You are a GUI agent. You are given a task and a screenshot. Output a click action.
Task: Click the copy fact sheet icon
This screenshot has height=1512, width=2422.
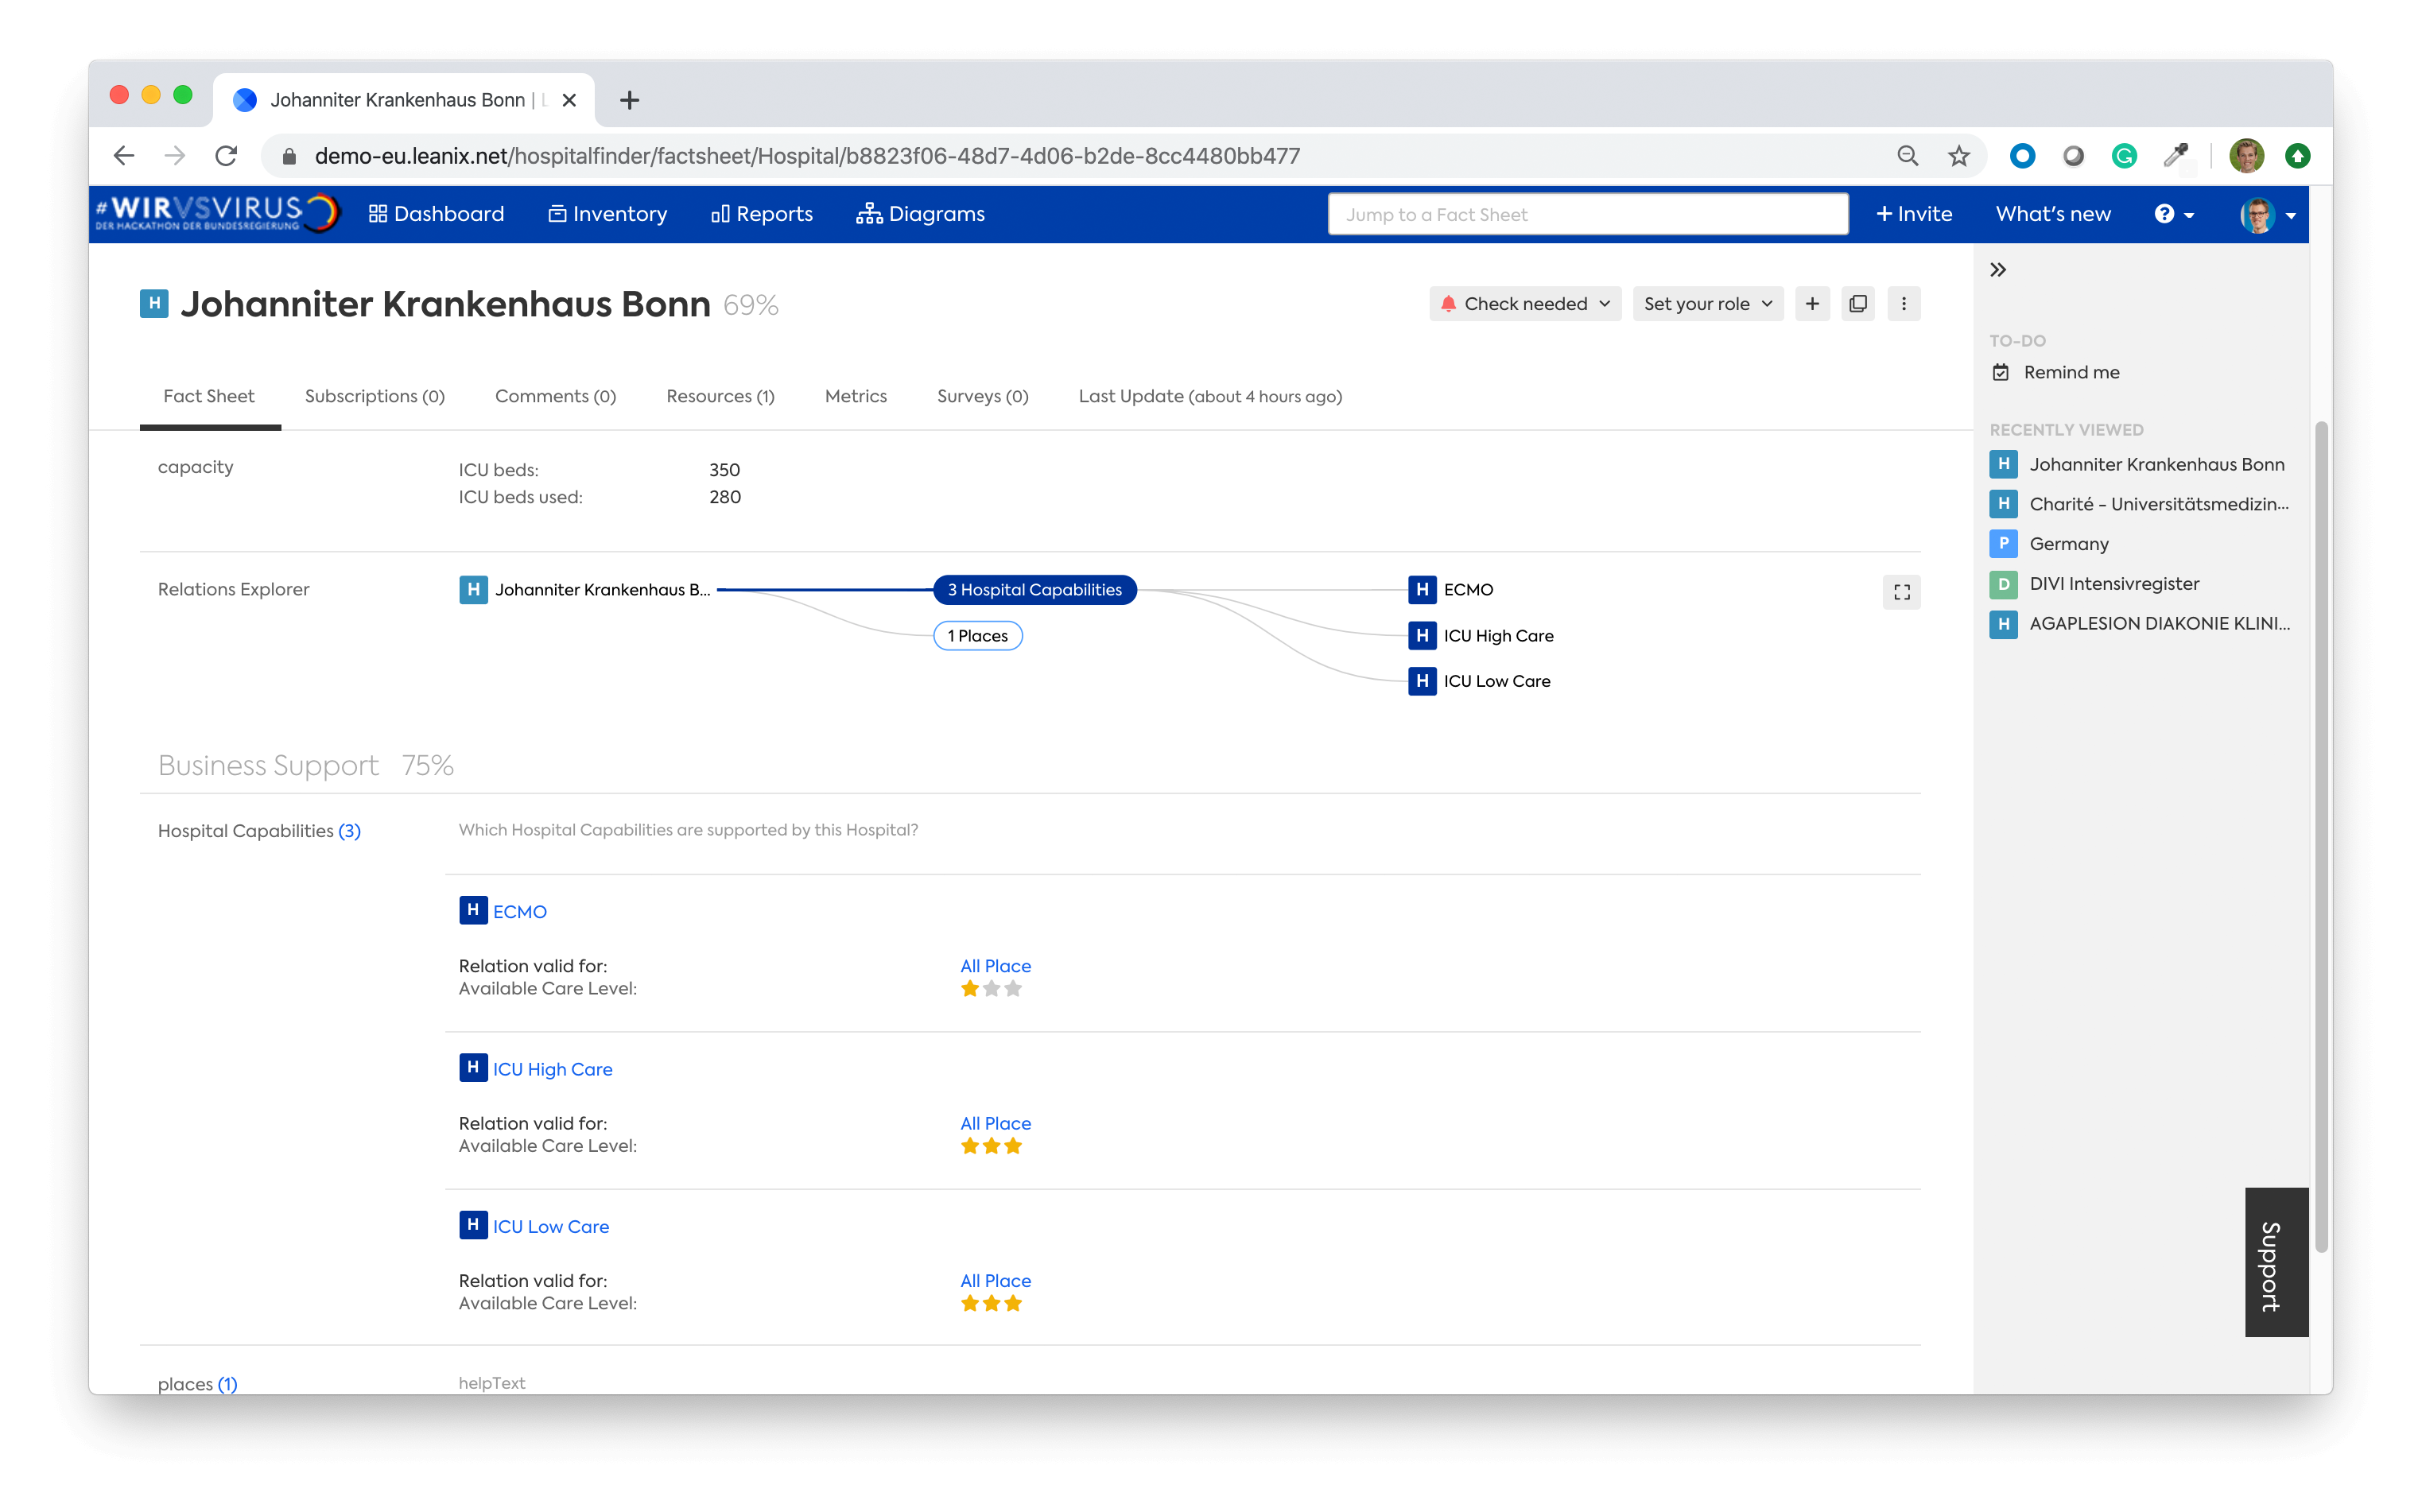[1857, 303]
